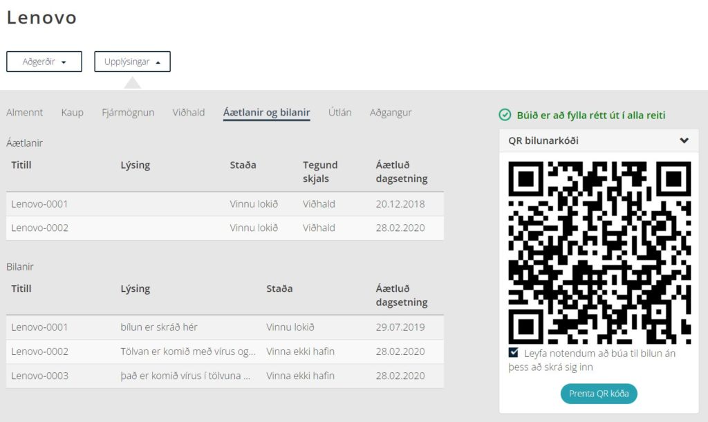708x422 pixels.
Task: Select the Viðhald tab
Action: [x=188, y=113]
